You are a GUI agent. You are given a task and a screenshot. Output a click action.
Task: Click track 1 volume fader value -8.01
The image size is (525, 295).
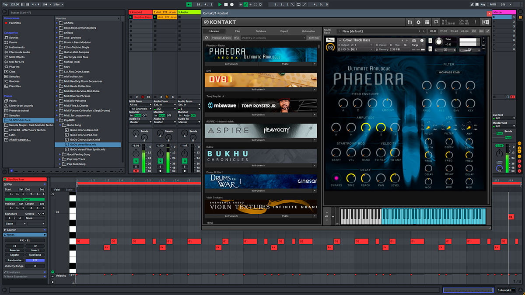point(136,146)
